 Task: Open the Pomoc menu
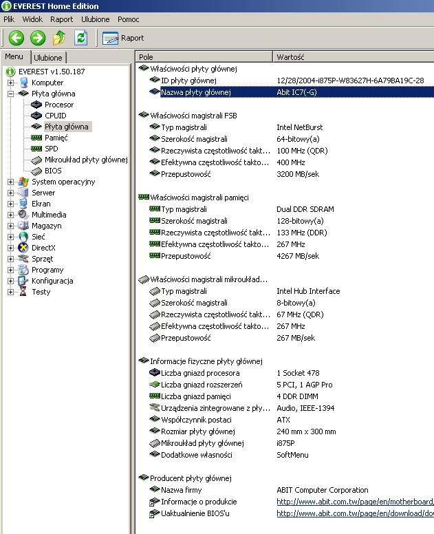129,19
